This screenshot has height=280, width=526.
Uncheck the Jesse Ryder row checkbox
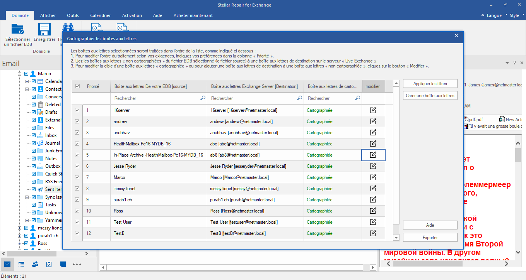[x=77, y=166]
